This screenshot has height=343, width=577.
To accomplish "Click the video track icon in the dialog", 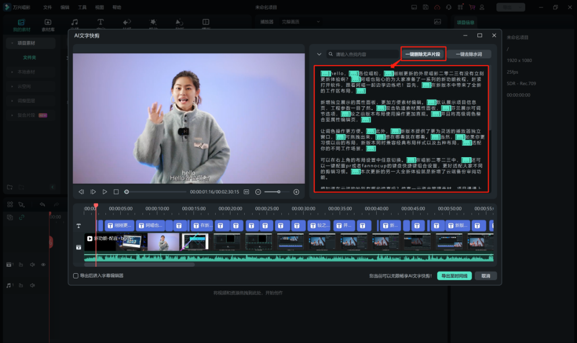I will click(79, 247).
